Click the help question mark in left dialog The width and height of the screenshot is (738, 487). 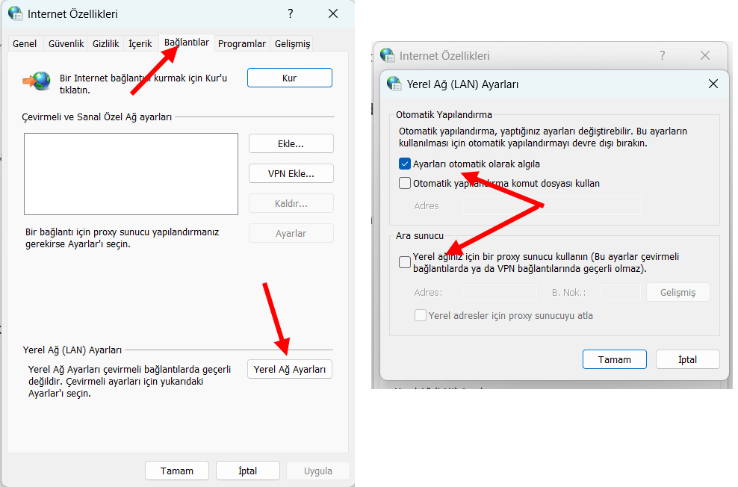pos(290,13)
